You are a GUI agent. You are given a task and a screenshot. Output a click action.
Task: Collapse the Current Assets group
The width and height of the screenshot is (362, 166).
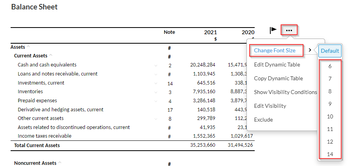(x=51, y=56)
